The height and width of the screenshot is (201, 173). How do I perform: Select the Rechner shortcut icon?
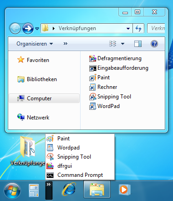tap(92, 87)
